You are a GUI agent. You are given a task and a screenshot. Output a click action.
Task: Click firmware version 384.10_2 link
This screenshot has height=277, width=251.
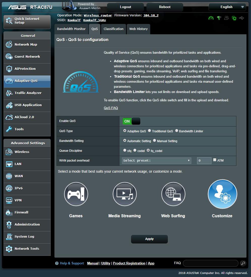(x=151, y=15)
